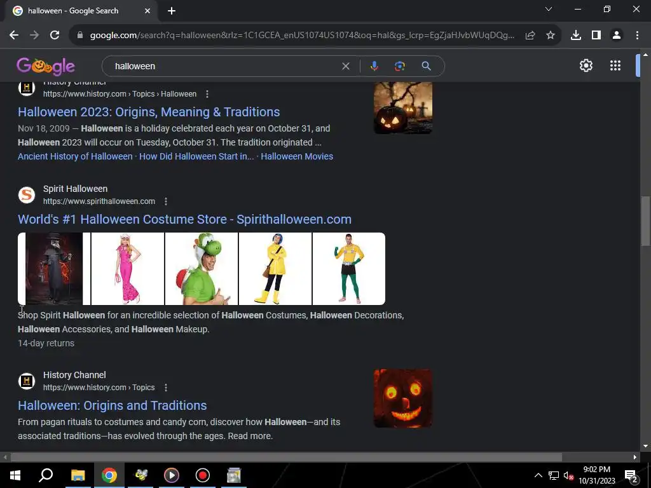This screenshot has height=488, width=651.
Task: Click the pink Barbie jumpsuit costume image
Action: [x=127, y=269]
